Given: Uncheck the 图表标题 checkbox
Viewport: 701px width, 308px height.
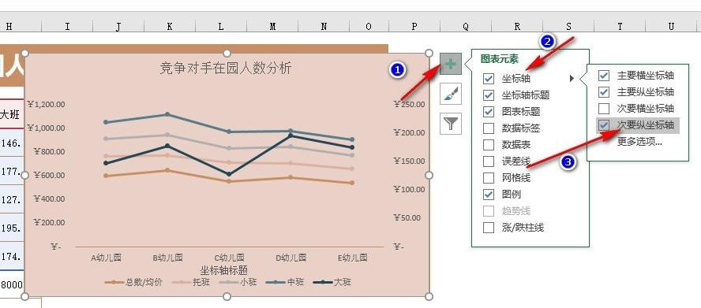Looking at the screenshot, I should coord(489,112).
